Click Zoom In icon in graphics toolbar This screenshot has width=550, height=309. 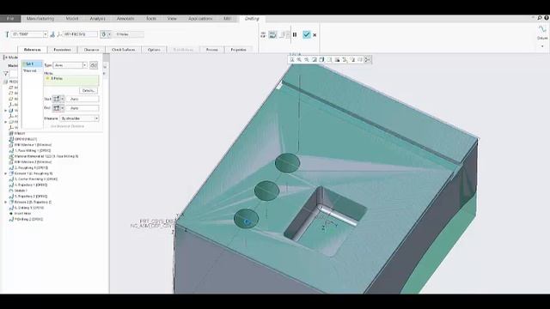299,59
